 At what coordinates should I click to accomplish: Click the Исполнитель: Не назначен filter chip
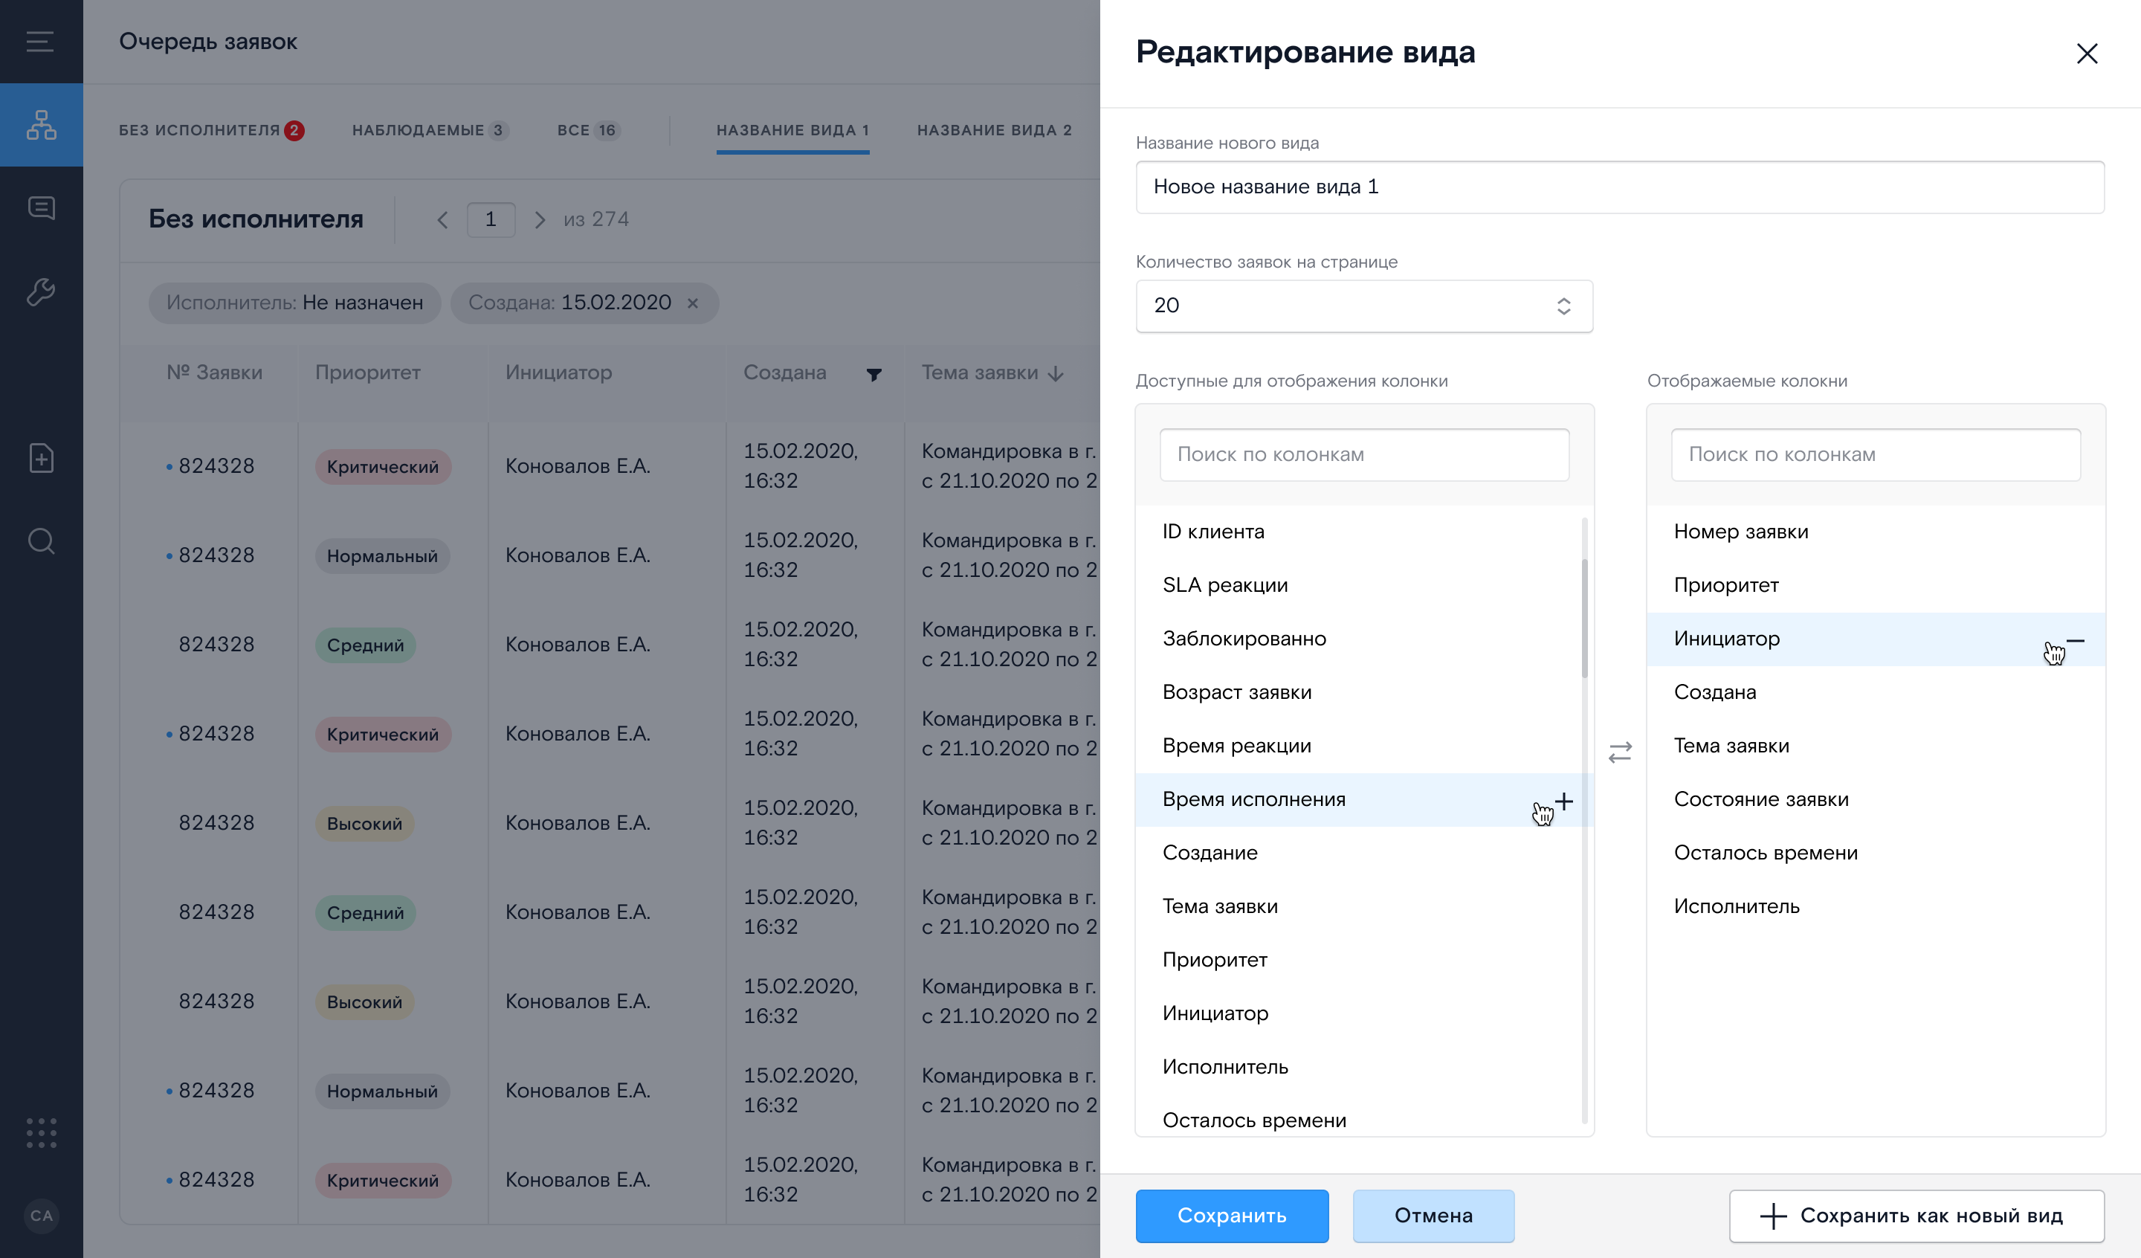tap(295, 303)
